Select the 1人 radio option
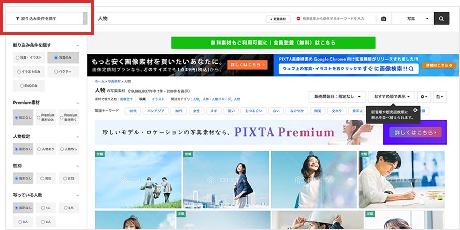Screen dimensions: 460x230 (46, 208)
